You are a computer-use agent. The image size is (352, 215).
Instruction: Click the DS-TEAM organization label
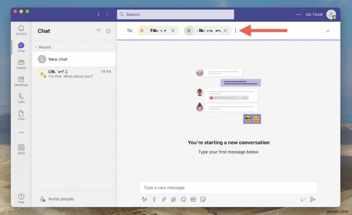click(314, 15)
